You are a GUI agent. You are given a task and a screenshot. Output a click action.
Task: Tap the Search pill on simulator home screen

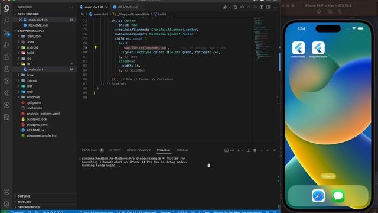point(328,176)
